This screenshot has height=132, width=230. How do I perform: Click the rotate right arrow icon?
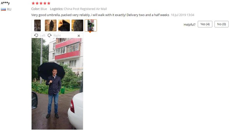click(x=49, y=35)
